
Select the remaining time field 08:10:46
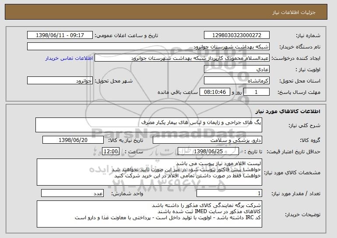[215, 92]
